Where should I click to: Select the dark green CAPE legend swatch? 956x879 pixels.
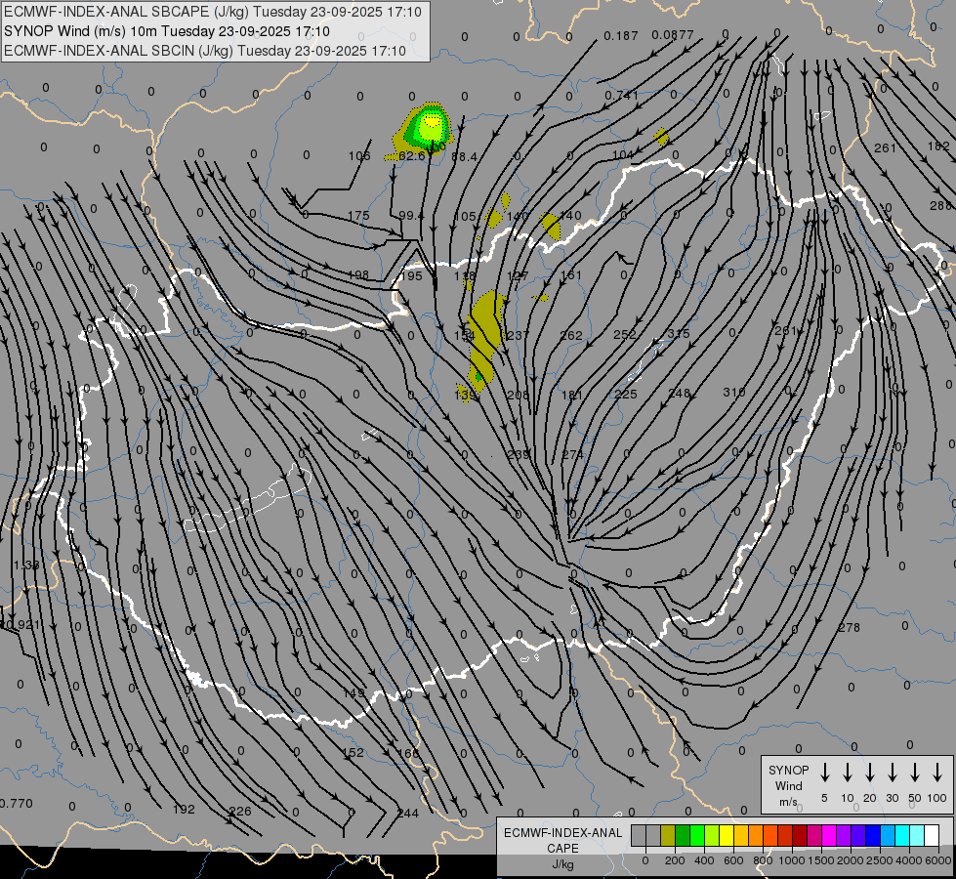683,835
